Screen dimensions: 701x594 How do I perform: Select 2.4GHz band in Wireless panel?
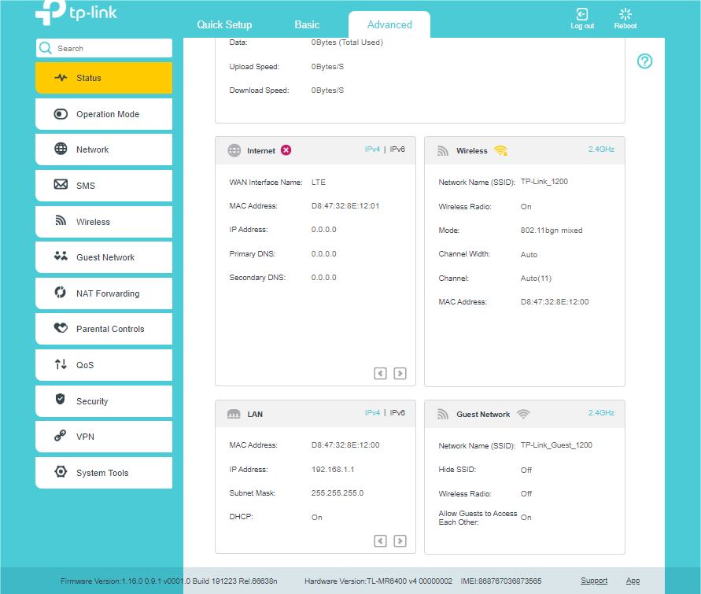coord(601,149)
